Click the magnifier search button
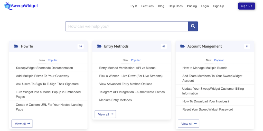The height and width of the screenshot is (131, 263). (x=193, y=26)
